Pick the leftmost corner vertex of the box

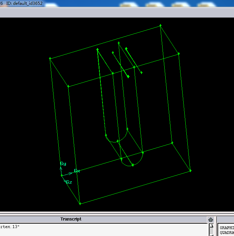click(50, 58)
